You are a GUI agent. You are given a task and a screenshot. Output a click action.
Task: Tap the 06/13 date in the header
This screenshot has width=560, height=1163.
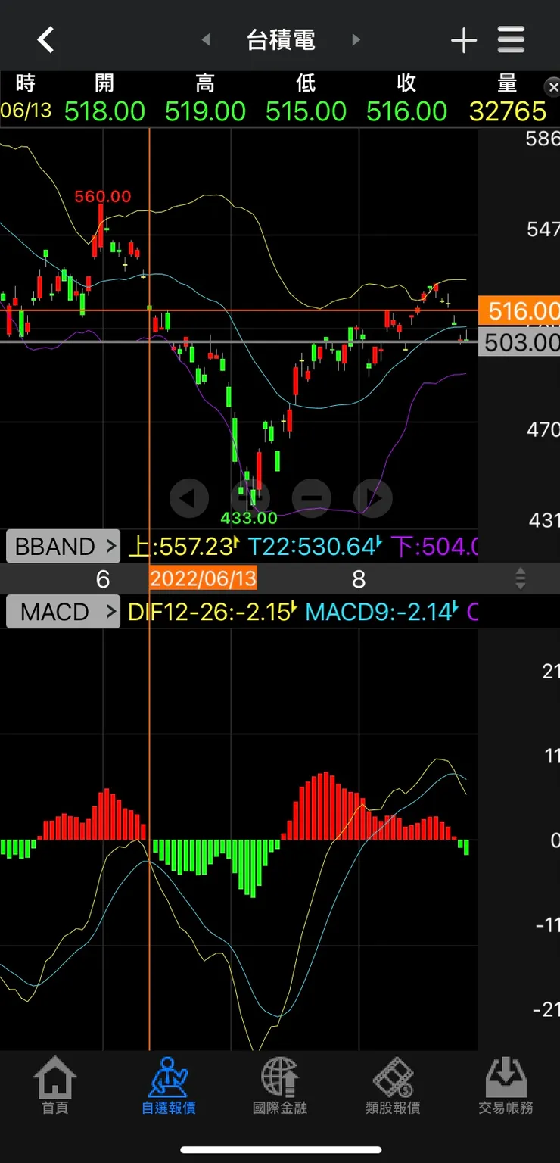tap(26, 111)
